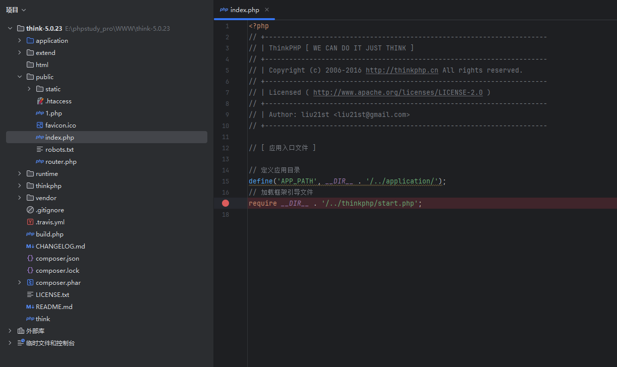Click the thinkphp folder icon
This screenshot has height=367, width=617.
coord(30,186)
